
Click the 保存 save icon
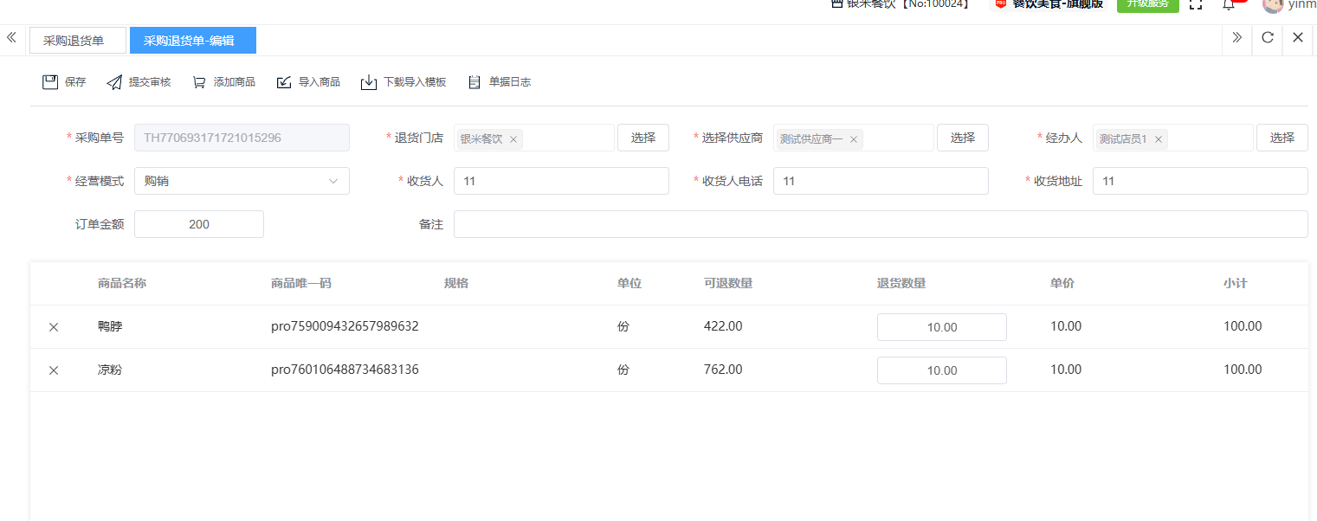click(50, 82)
